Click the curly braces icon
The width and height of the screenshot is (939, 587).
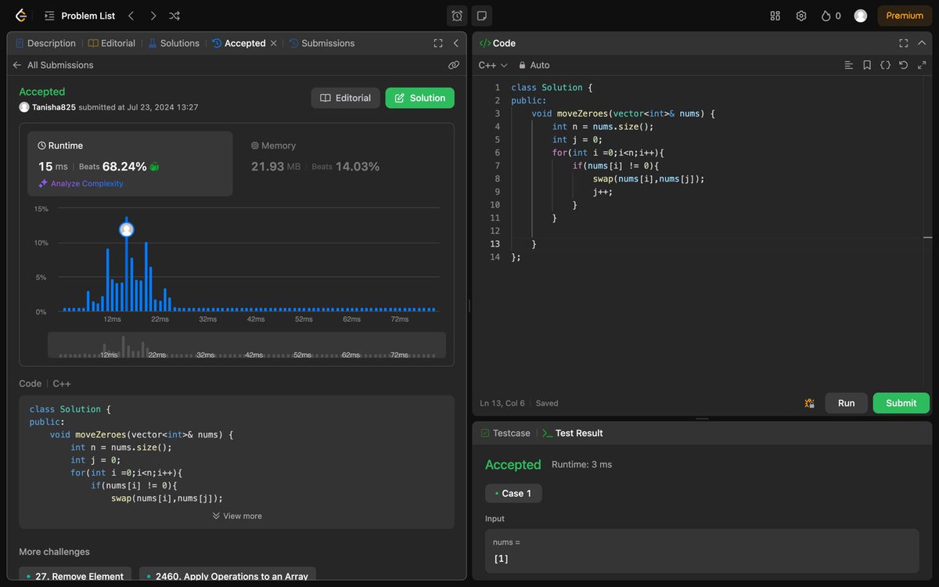pyautogui.click(x=885, y=65)
